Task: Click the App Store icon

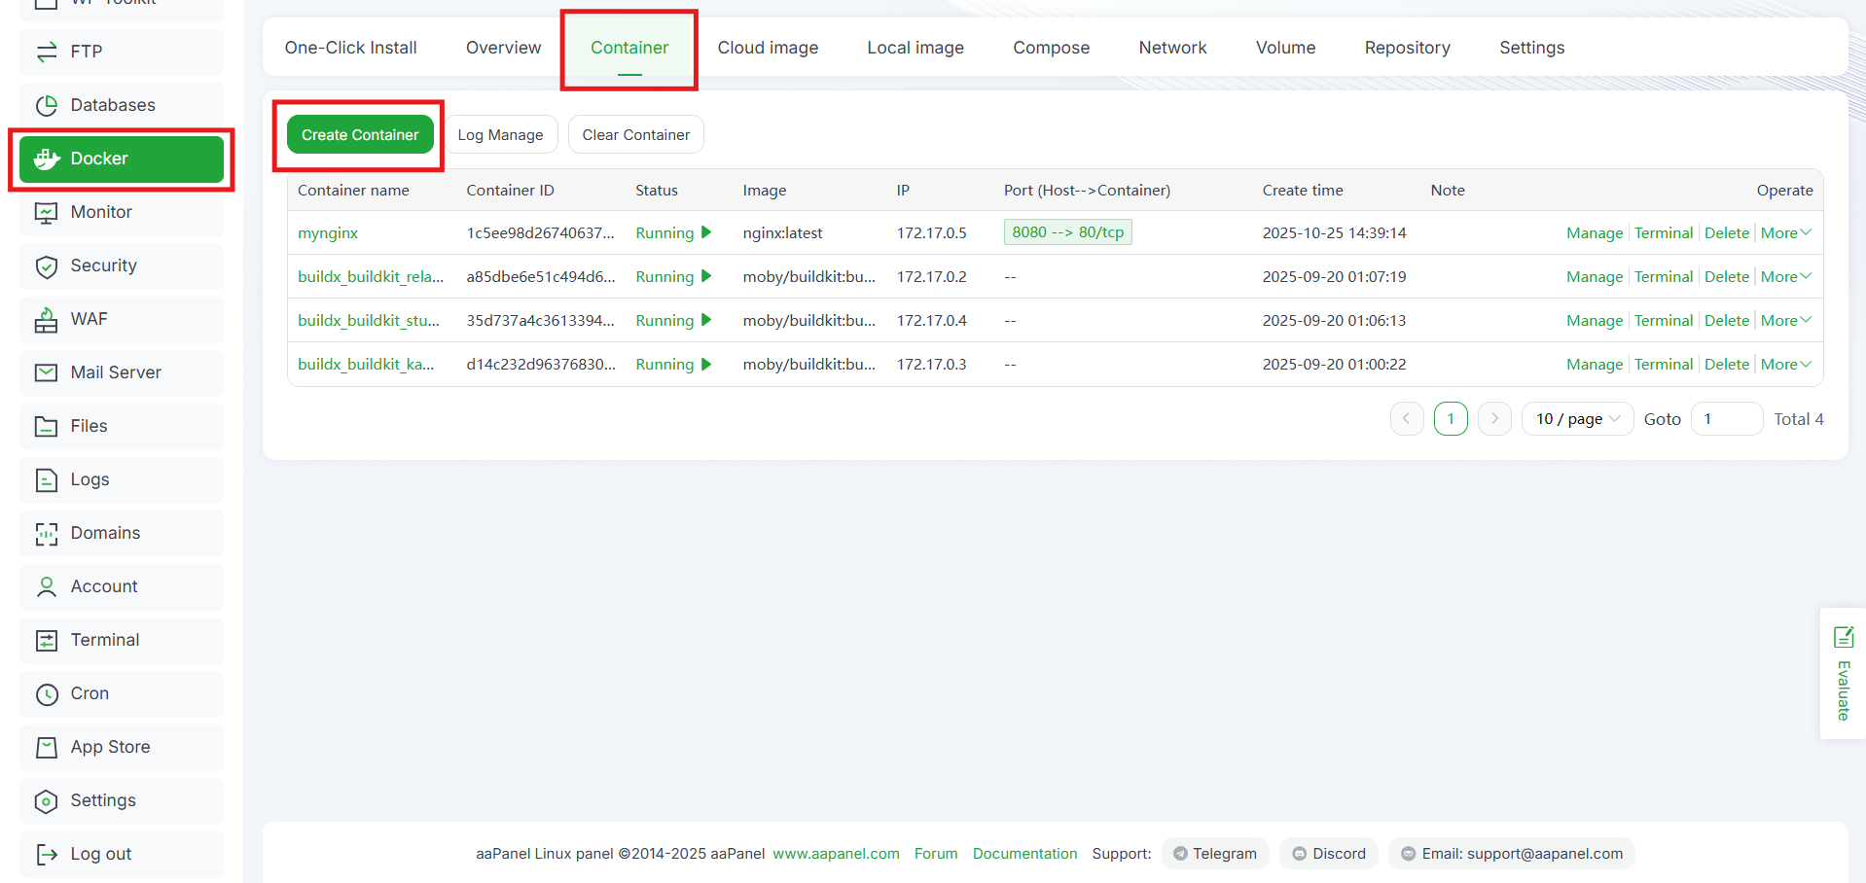Action: click(x=47, y=747)
